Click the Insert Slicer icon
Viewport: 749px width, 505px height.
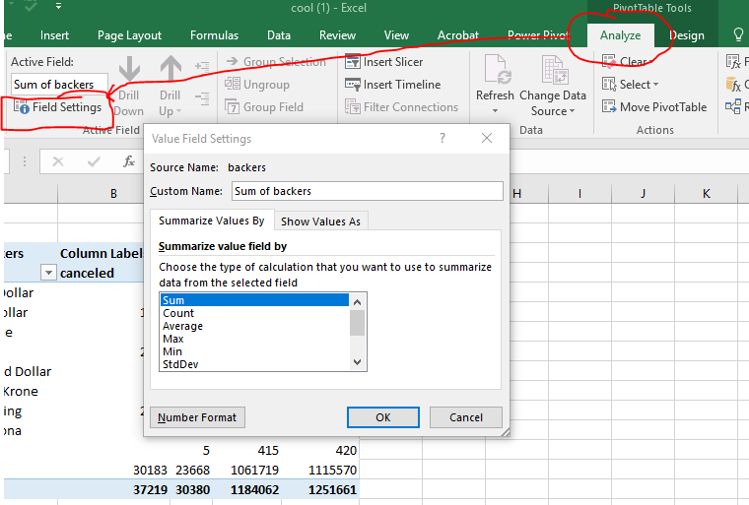(353, 61)
